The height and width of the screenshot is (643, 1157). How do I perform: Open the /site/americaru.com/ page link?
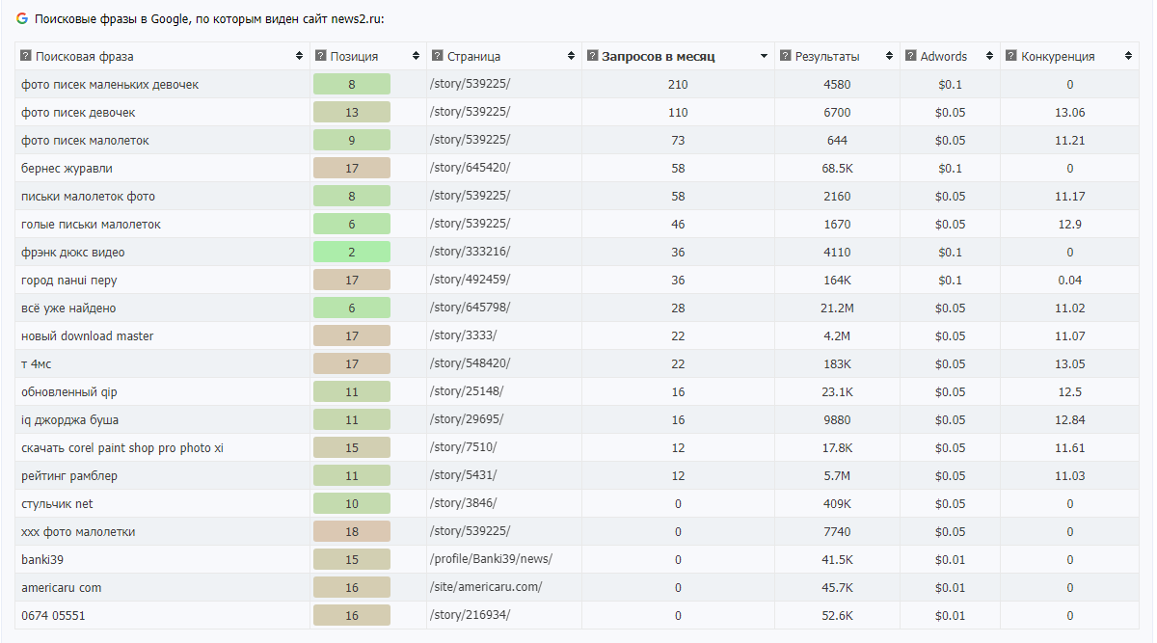pyautogui.click(x=486, y=587)
